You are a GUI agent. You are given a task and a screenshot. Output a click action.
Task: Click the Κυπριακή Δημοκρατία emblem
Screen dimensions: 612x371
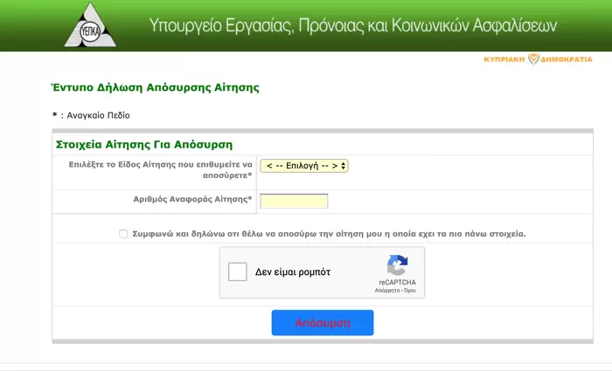(x=538, y=59)
